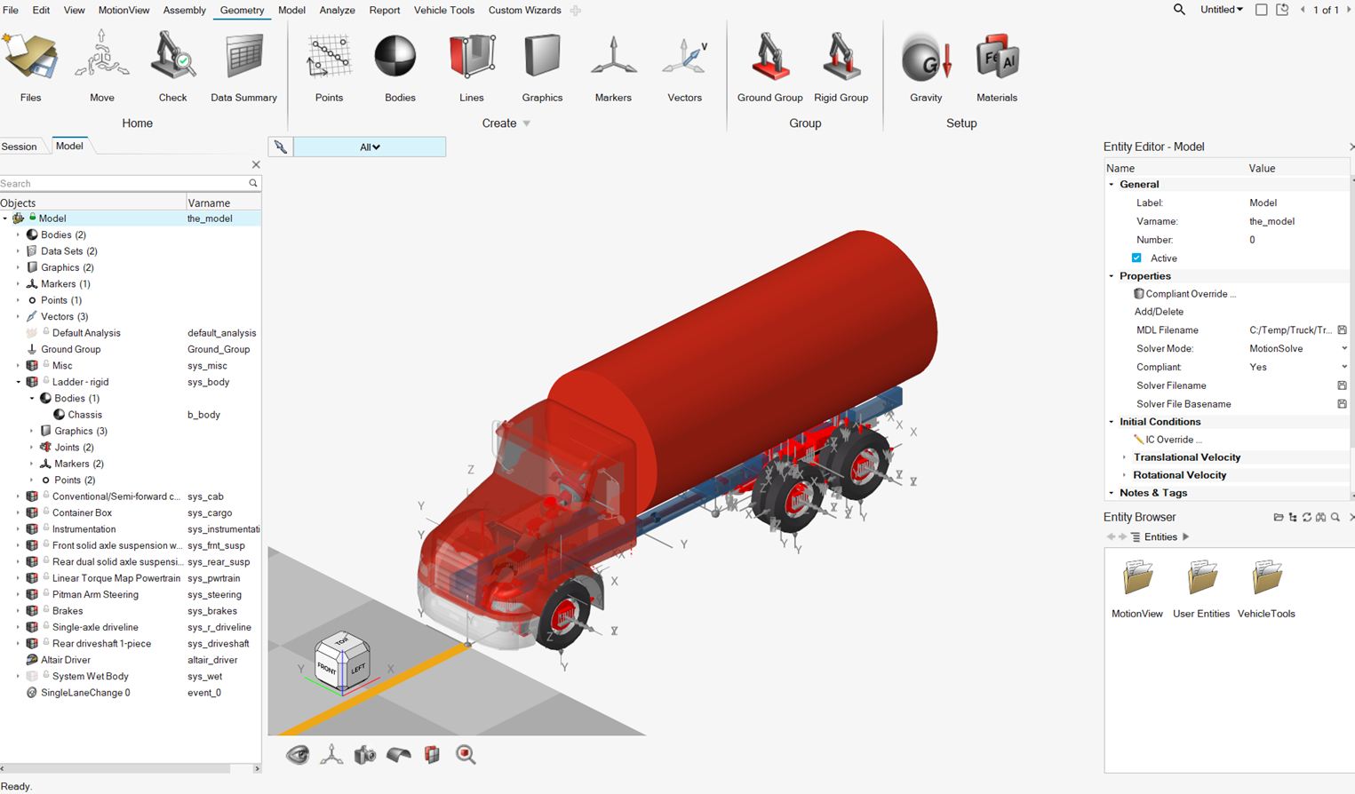Viewport: 1355px width, 794px height.
Task: Click the Add/Delete property
Action: [x=1159, y=312]
